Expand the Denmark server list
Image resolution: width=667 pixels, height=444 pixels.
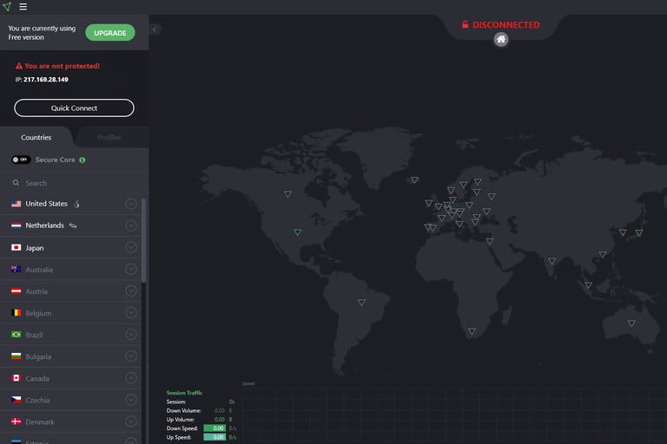tap(131, 421)
